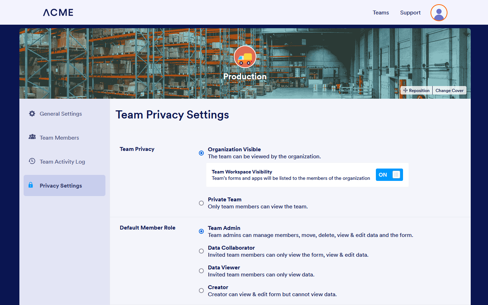
Task: Click the Production team truck avatar
Action: click(245, 57)
